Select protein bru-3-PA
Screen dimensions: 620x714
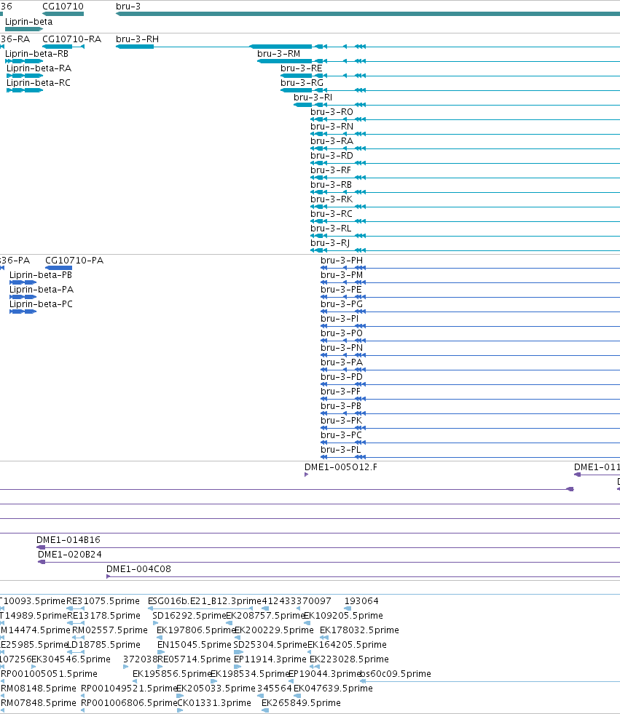click(342, 362)
